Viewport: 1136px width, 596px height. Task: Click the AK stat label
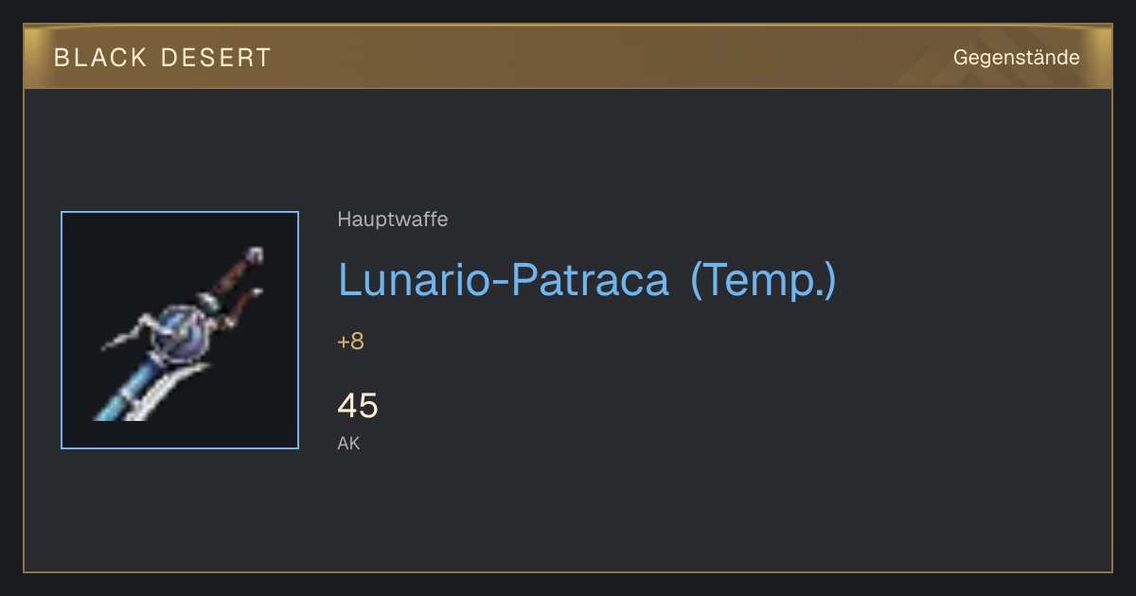[x=348, y=443]
